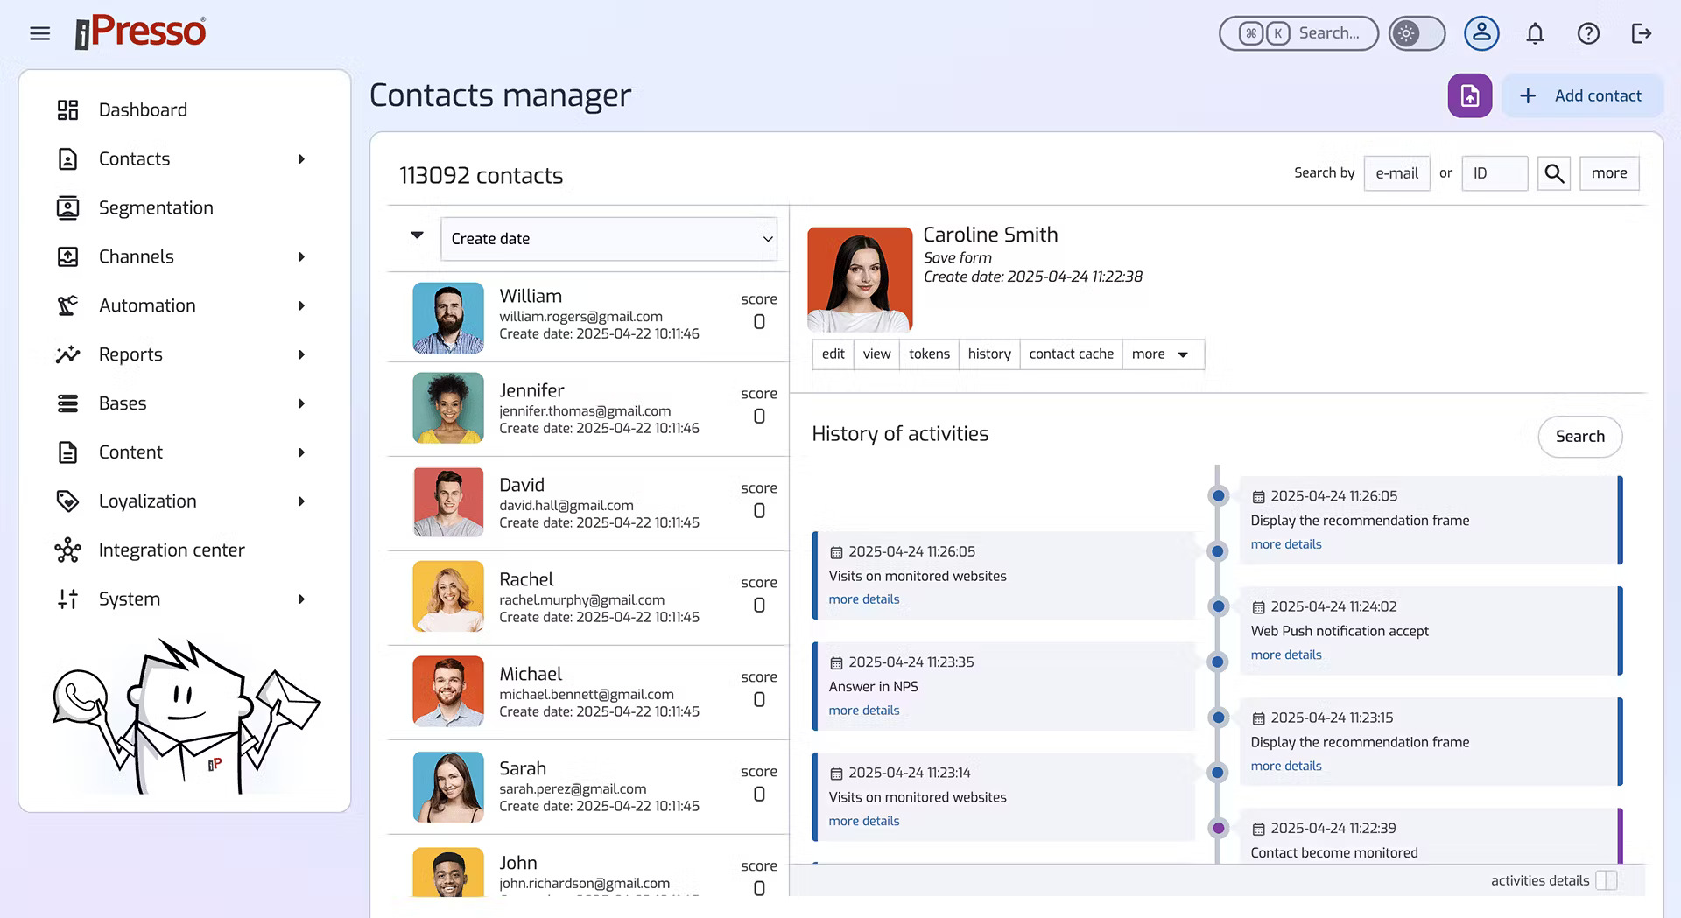The width and height of the screenshot is (1681, 918).
Task: Select Jennifer's contact photo
Action: tap(448, 408)
